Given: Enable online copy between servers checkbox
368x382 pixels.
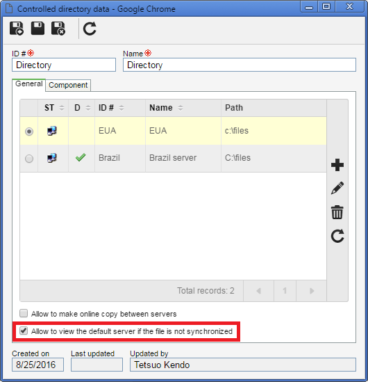Looking at the screenshot, I should pyautogui.click(x=24, y=313).
